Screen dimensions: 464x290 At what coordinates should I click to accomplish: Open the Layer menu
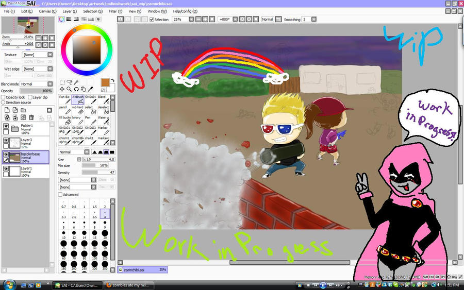pyautogui.click(x=70, y=11)
